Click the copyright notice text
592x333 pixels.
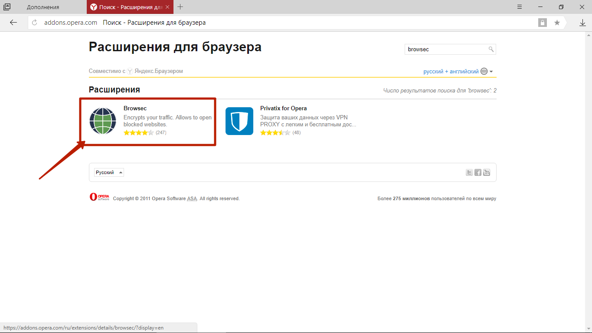coord(176,199)
